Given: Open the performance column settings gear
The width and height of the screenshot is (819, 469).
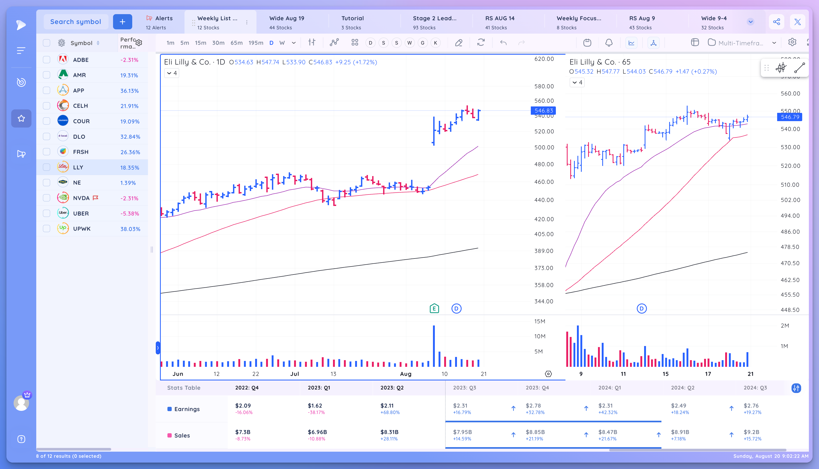Looking at the screenshot, I should coord(139,42).
